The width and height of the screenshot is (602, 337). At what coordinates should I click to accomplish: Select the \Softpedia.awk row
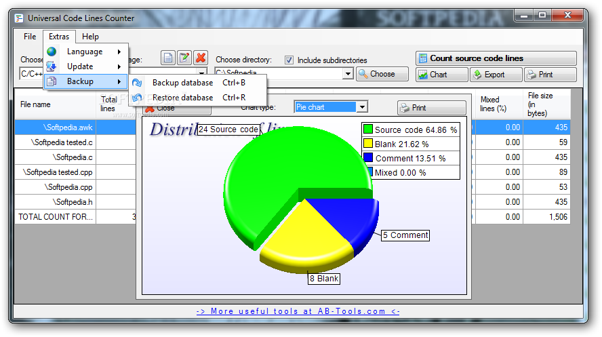(56, 127)
